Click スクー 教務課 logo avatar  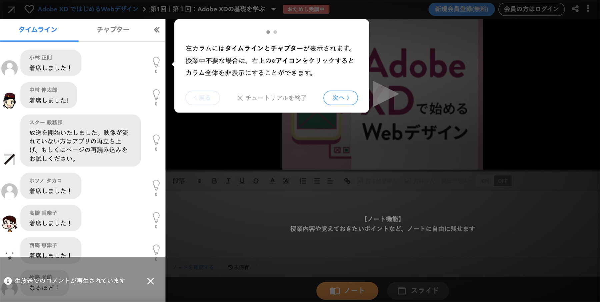click(10, 159)
